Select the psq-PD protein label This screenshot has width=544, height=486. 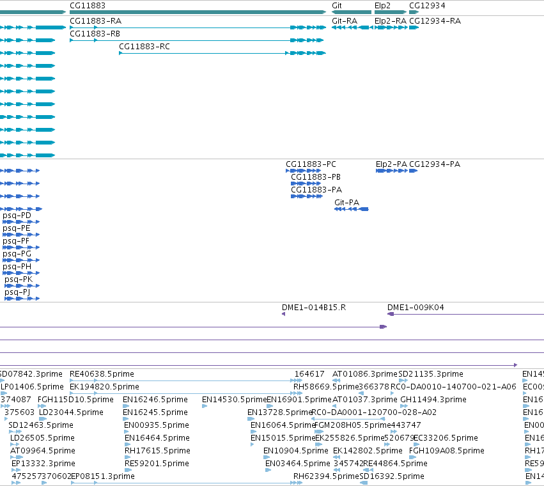(x=17, y=216)
